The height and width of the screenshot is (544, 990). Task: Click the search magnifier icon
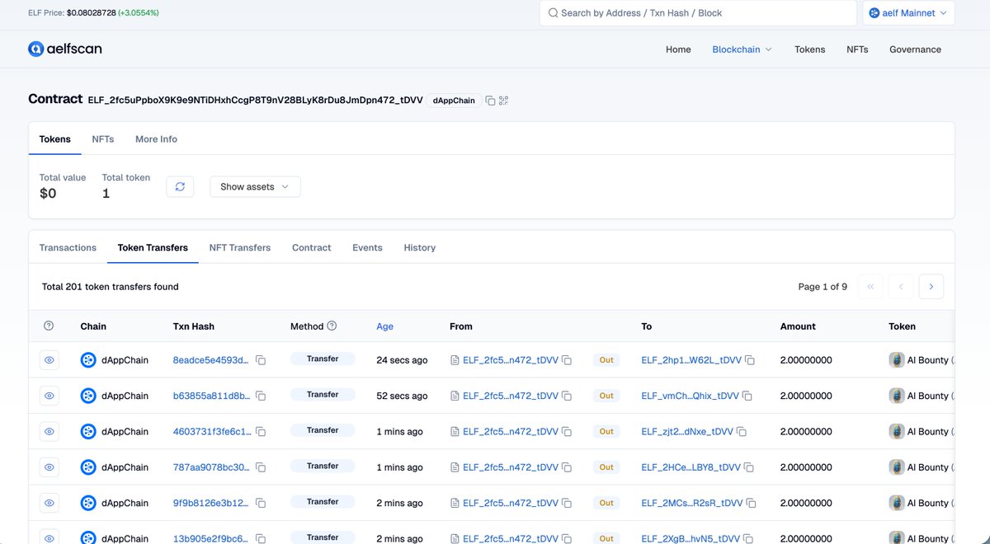pyautogui.click(x=553, y=13)
